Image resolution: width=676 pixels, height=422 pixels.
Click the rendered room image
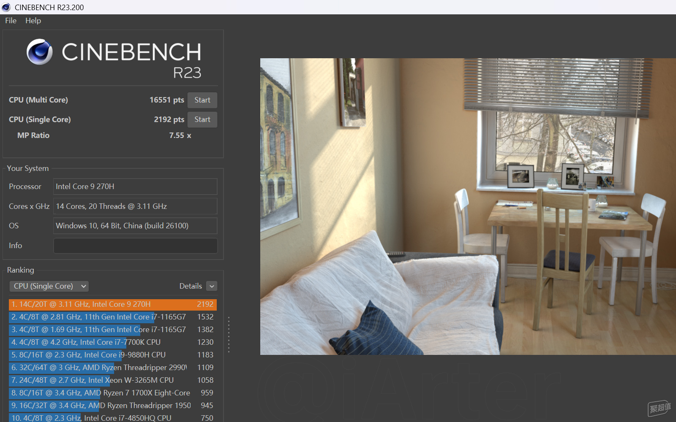468,206
